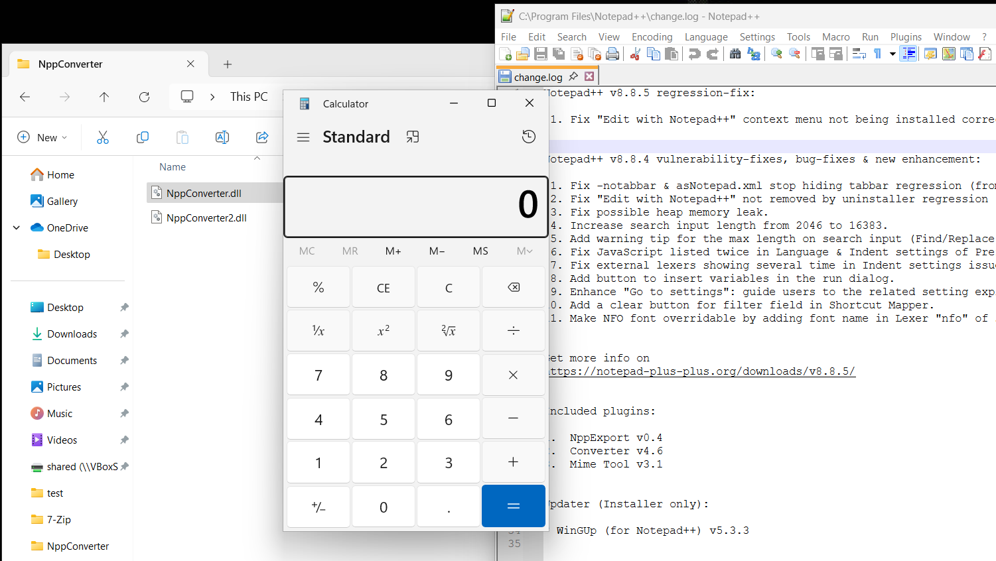Viewport: 996px width, 561px height.
Task: Click Copy icon in Notepad++ toolbar
Action: [654, 54]
